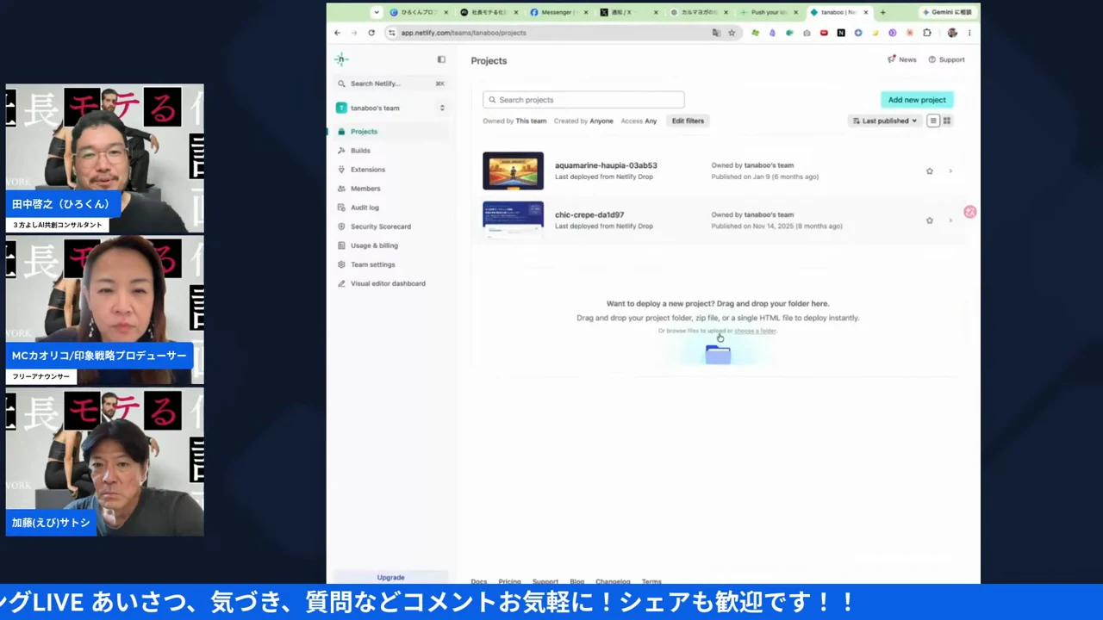
Task: Click the browser forward arrow
Action: click(354, 33)
